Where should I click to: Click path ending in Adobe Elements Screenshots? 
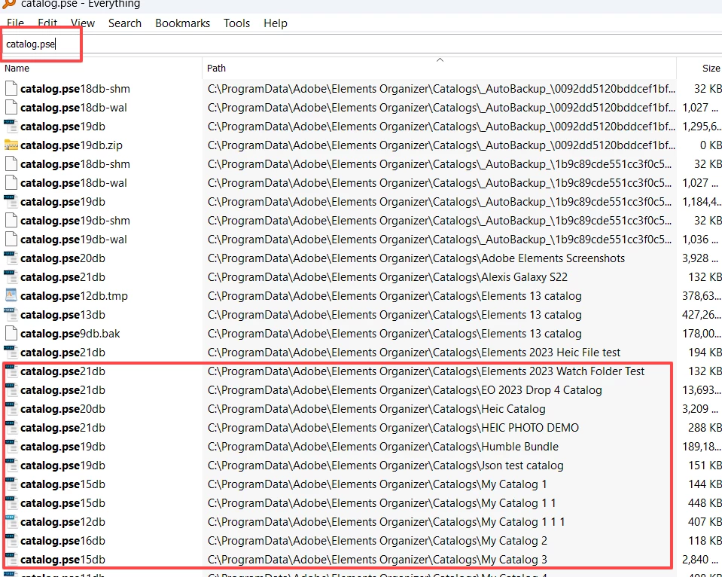pyautogui.click(x=416, y=258)
